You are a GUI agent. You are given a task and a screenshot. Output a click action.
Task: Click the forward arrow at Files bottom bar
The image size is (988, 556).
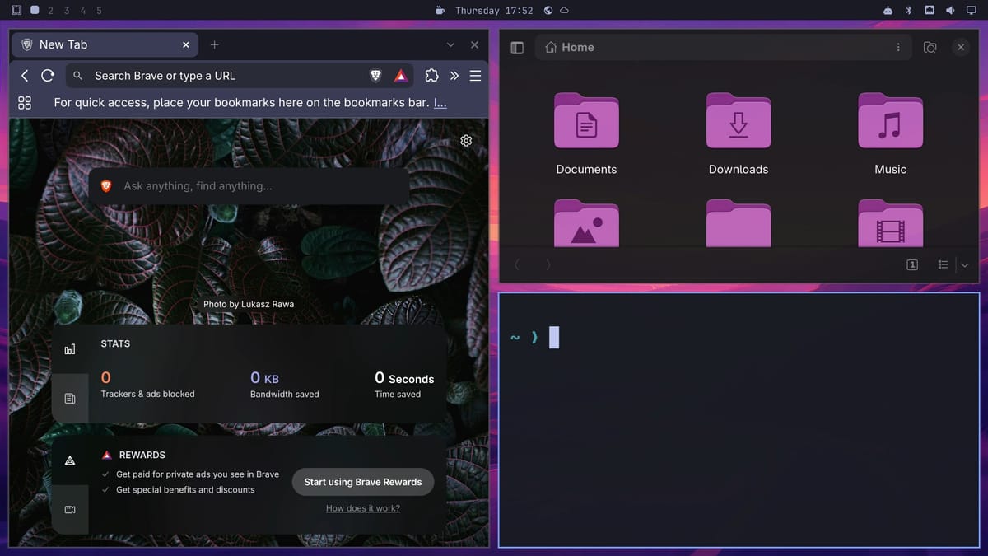tap(548, 264)
